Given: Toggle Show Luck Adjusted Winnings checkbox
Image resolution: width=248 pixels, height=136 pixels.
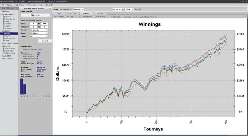Looking at the screenshot, I should coord(134,17).
